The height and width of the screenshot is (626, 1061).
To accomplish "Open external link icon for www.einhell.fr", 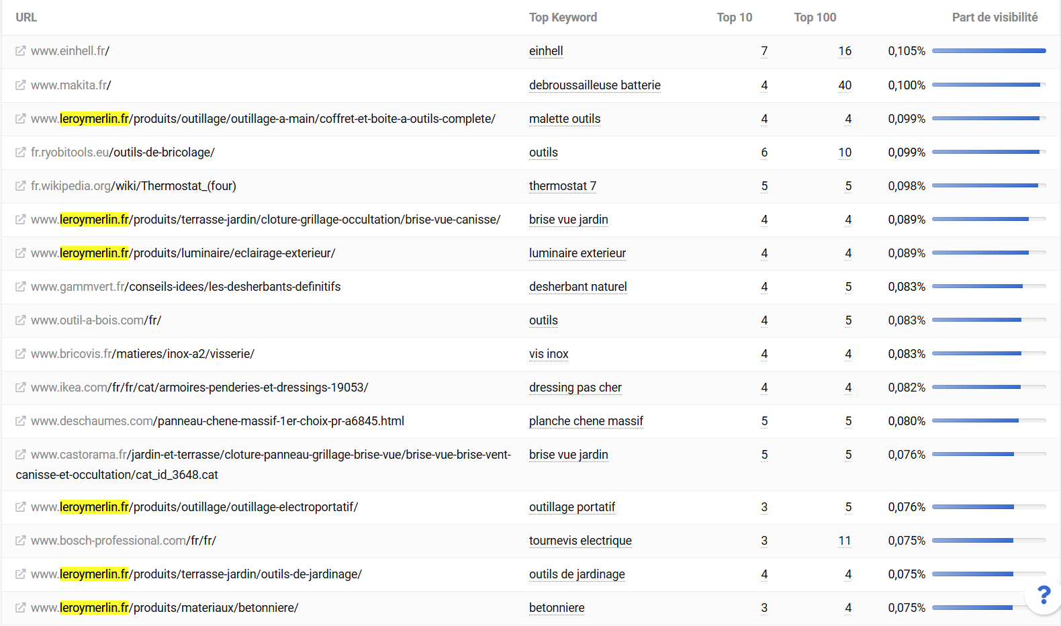I will [x=21, y=51].
